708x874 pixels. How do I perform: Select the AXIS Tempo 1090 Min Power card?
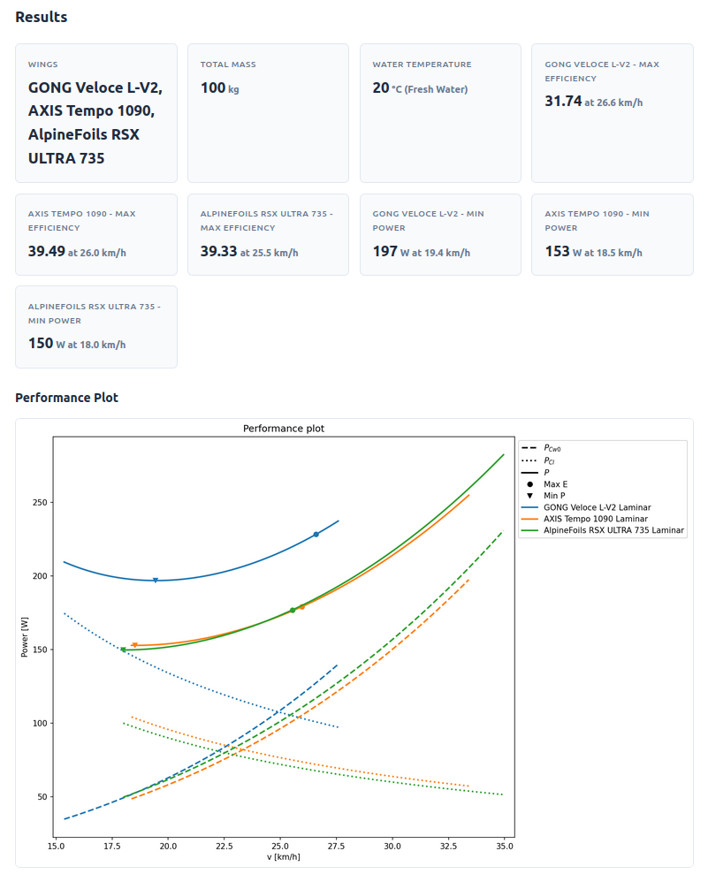(x=612, y=235)
